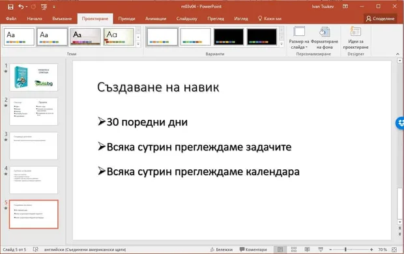Select slide 1 thumbnail
Viewport: 404px width, 254px height.
click(x=34, y=78)
